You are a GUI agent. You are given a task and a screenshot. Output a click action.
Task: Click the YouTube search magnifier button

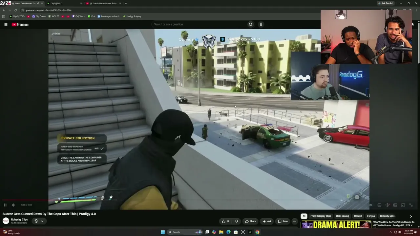[x=251, y=24]
